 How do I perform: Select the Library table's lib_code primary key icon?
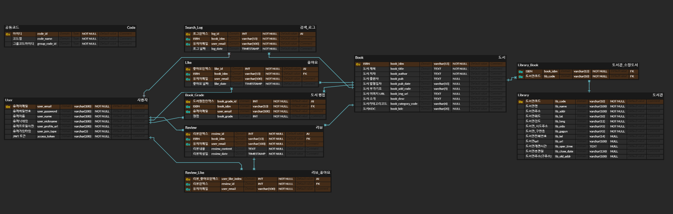pos(521,102)
